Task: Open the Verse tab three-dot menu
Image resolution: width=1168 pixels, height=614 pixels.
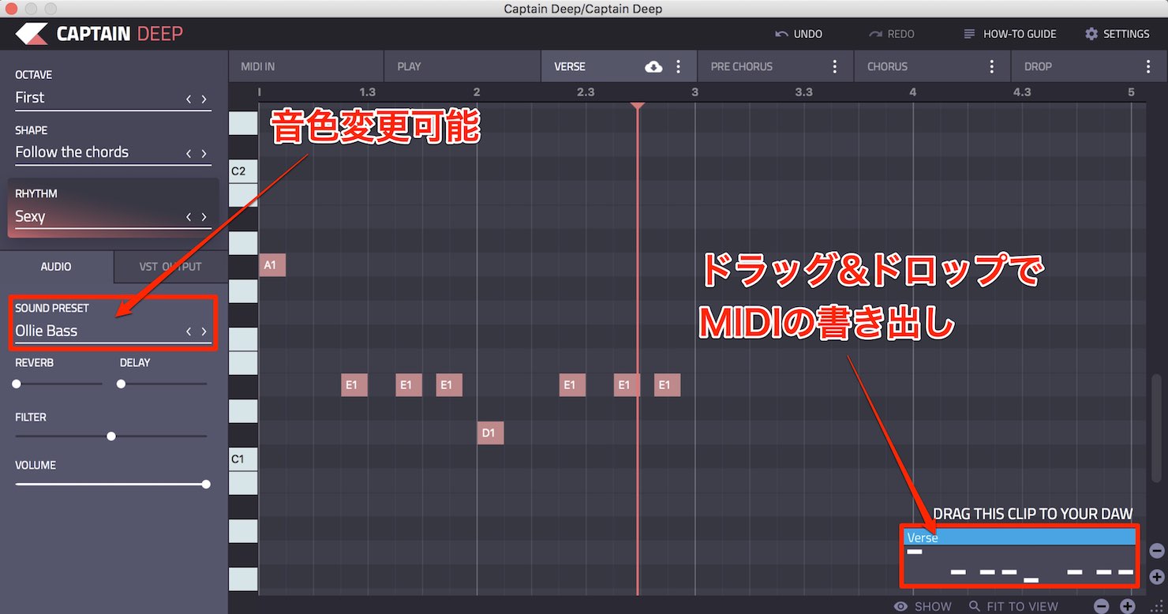Action: coord(678,66)
